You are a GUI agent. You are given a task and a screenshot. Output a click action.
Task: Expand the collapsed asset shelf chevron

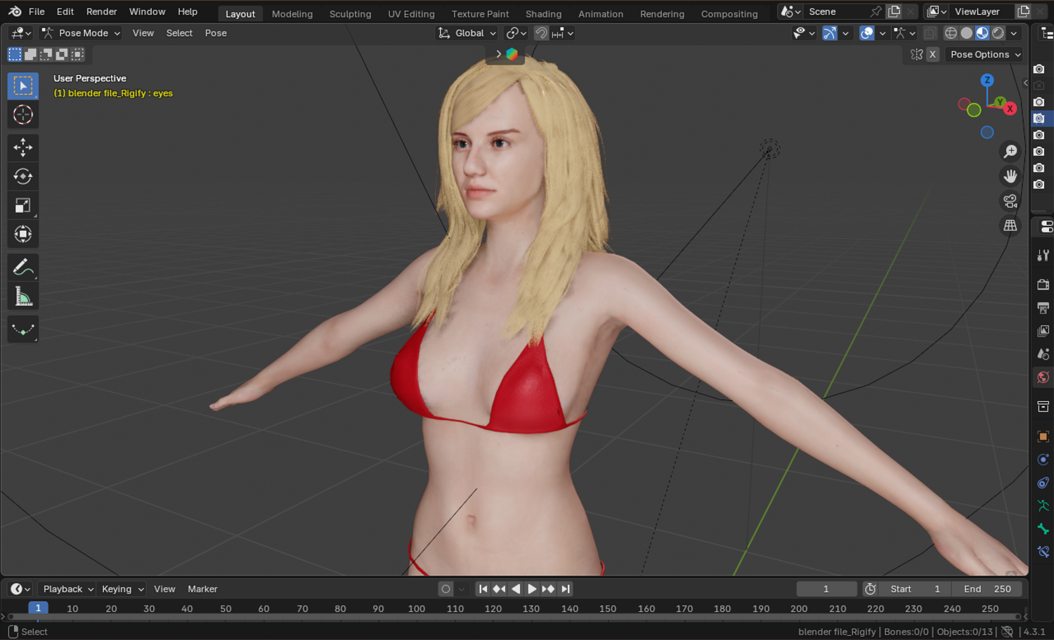click(x=499, y=54)
